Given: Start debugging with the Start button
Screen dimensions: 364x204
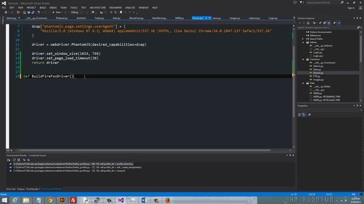Looking at the screenshot, I should point(56,12).
